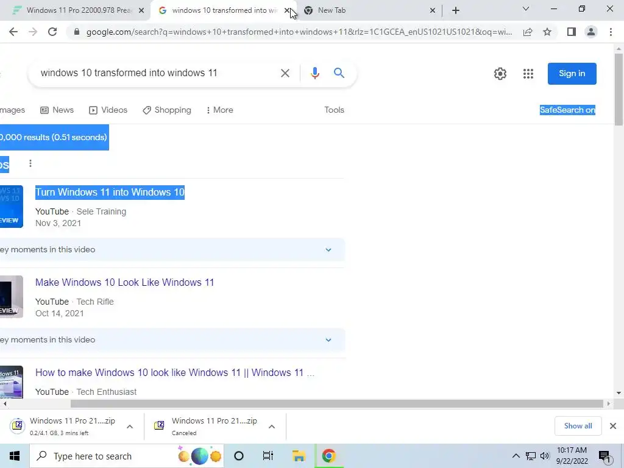Select the Images results tab
The width and height of the screenshot is (624, 468).
coord(12,110)
